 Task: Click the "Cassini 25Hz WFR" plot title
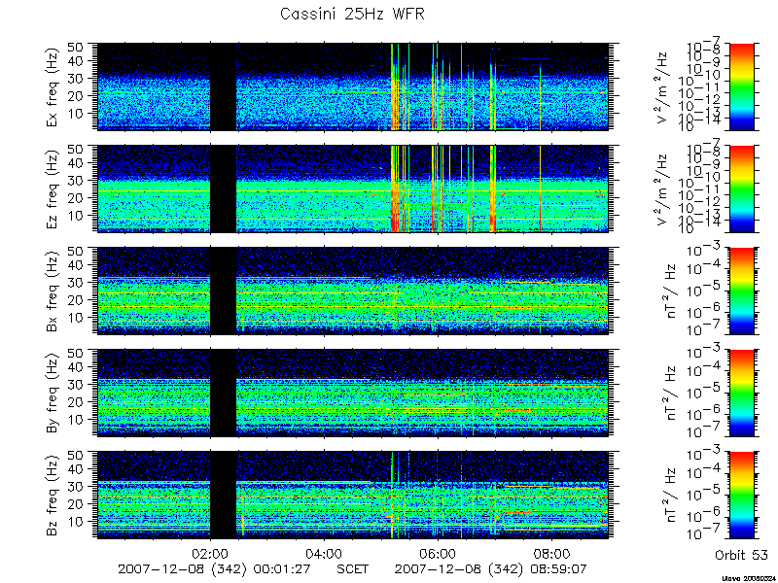[352, 14]
